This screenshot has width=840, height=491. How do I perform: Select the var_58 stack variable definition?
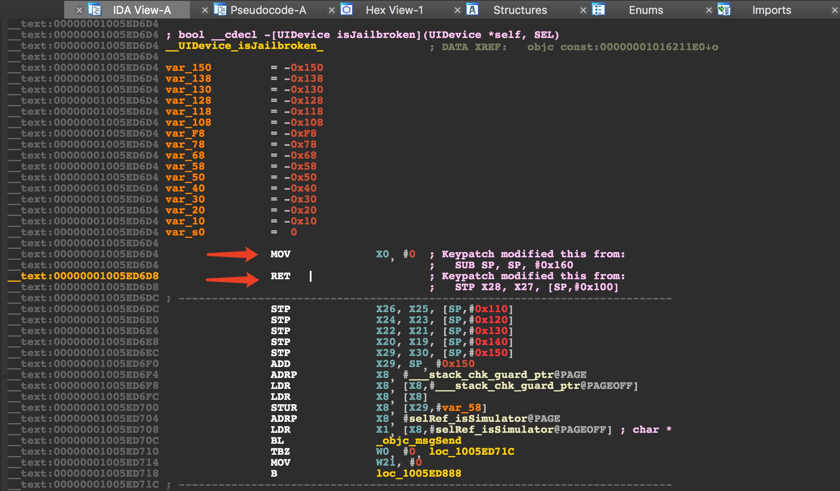(x=185, y=166)
